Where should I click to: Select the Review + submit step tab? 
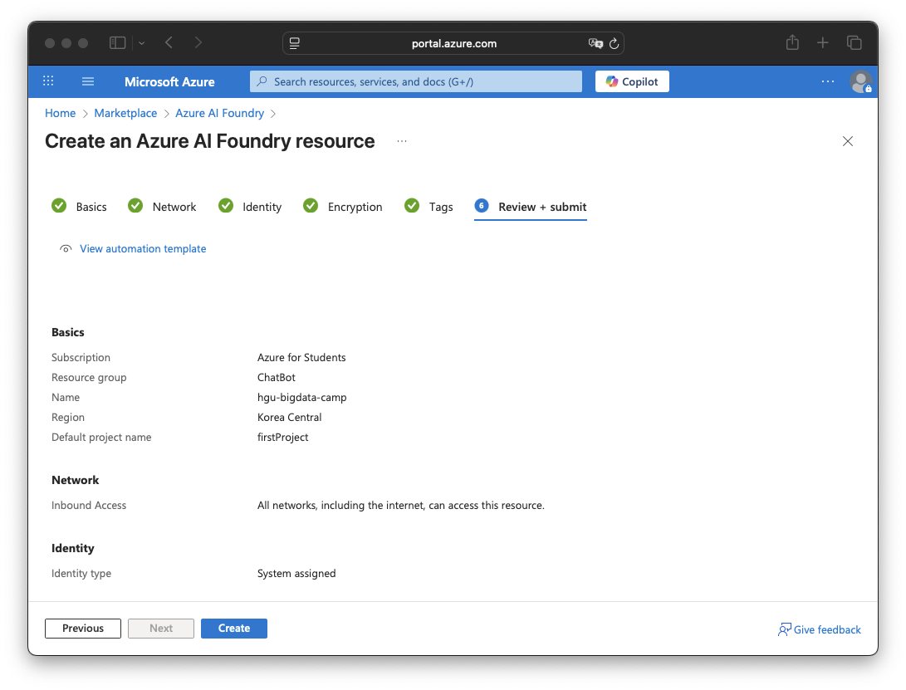point(531,207)
